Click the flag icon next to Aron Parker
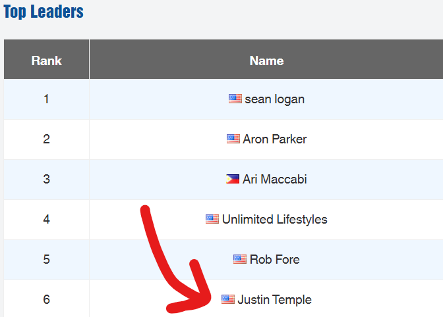The height and width of the screenshot is (317, 443). tap(233, 139)
